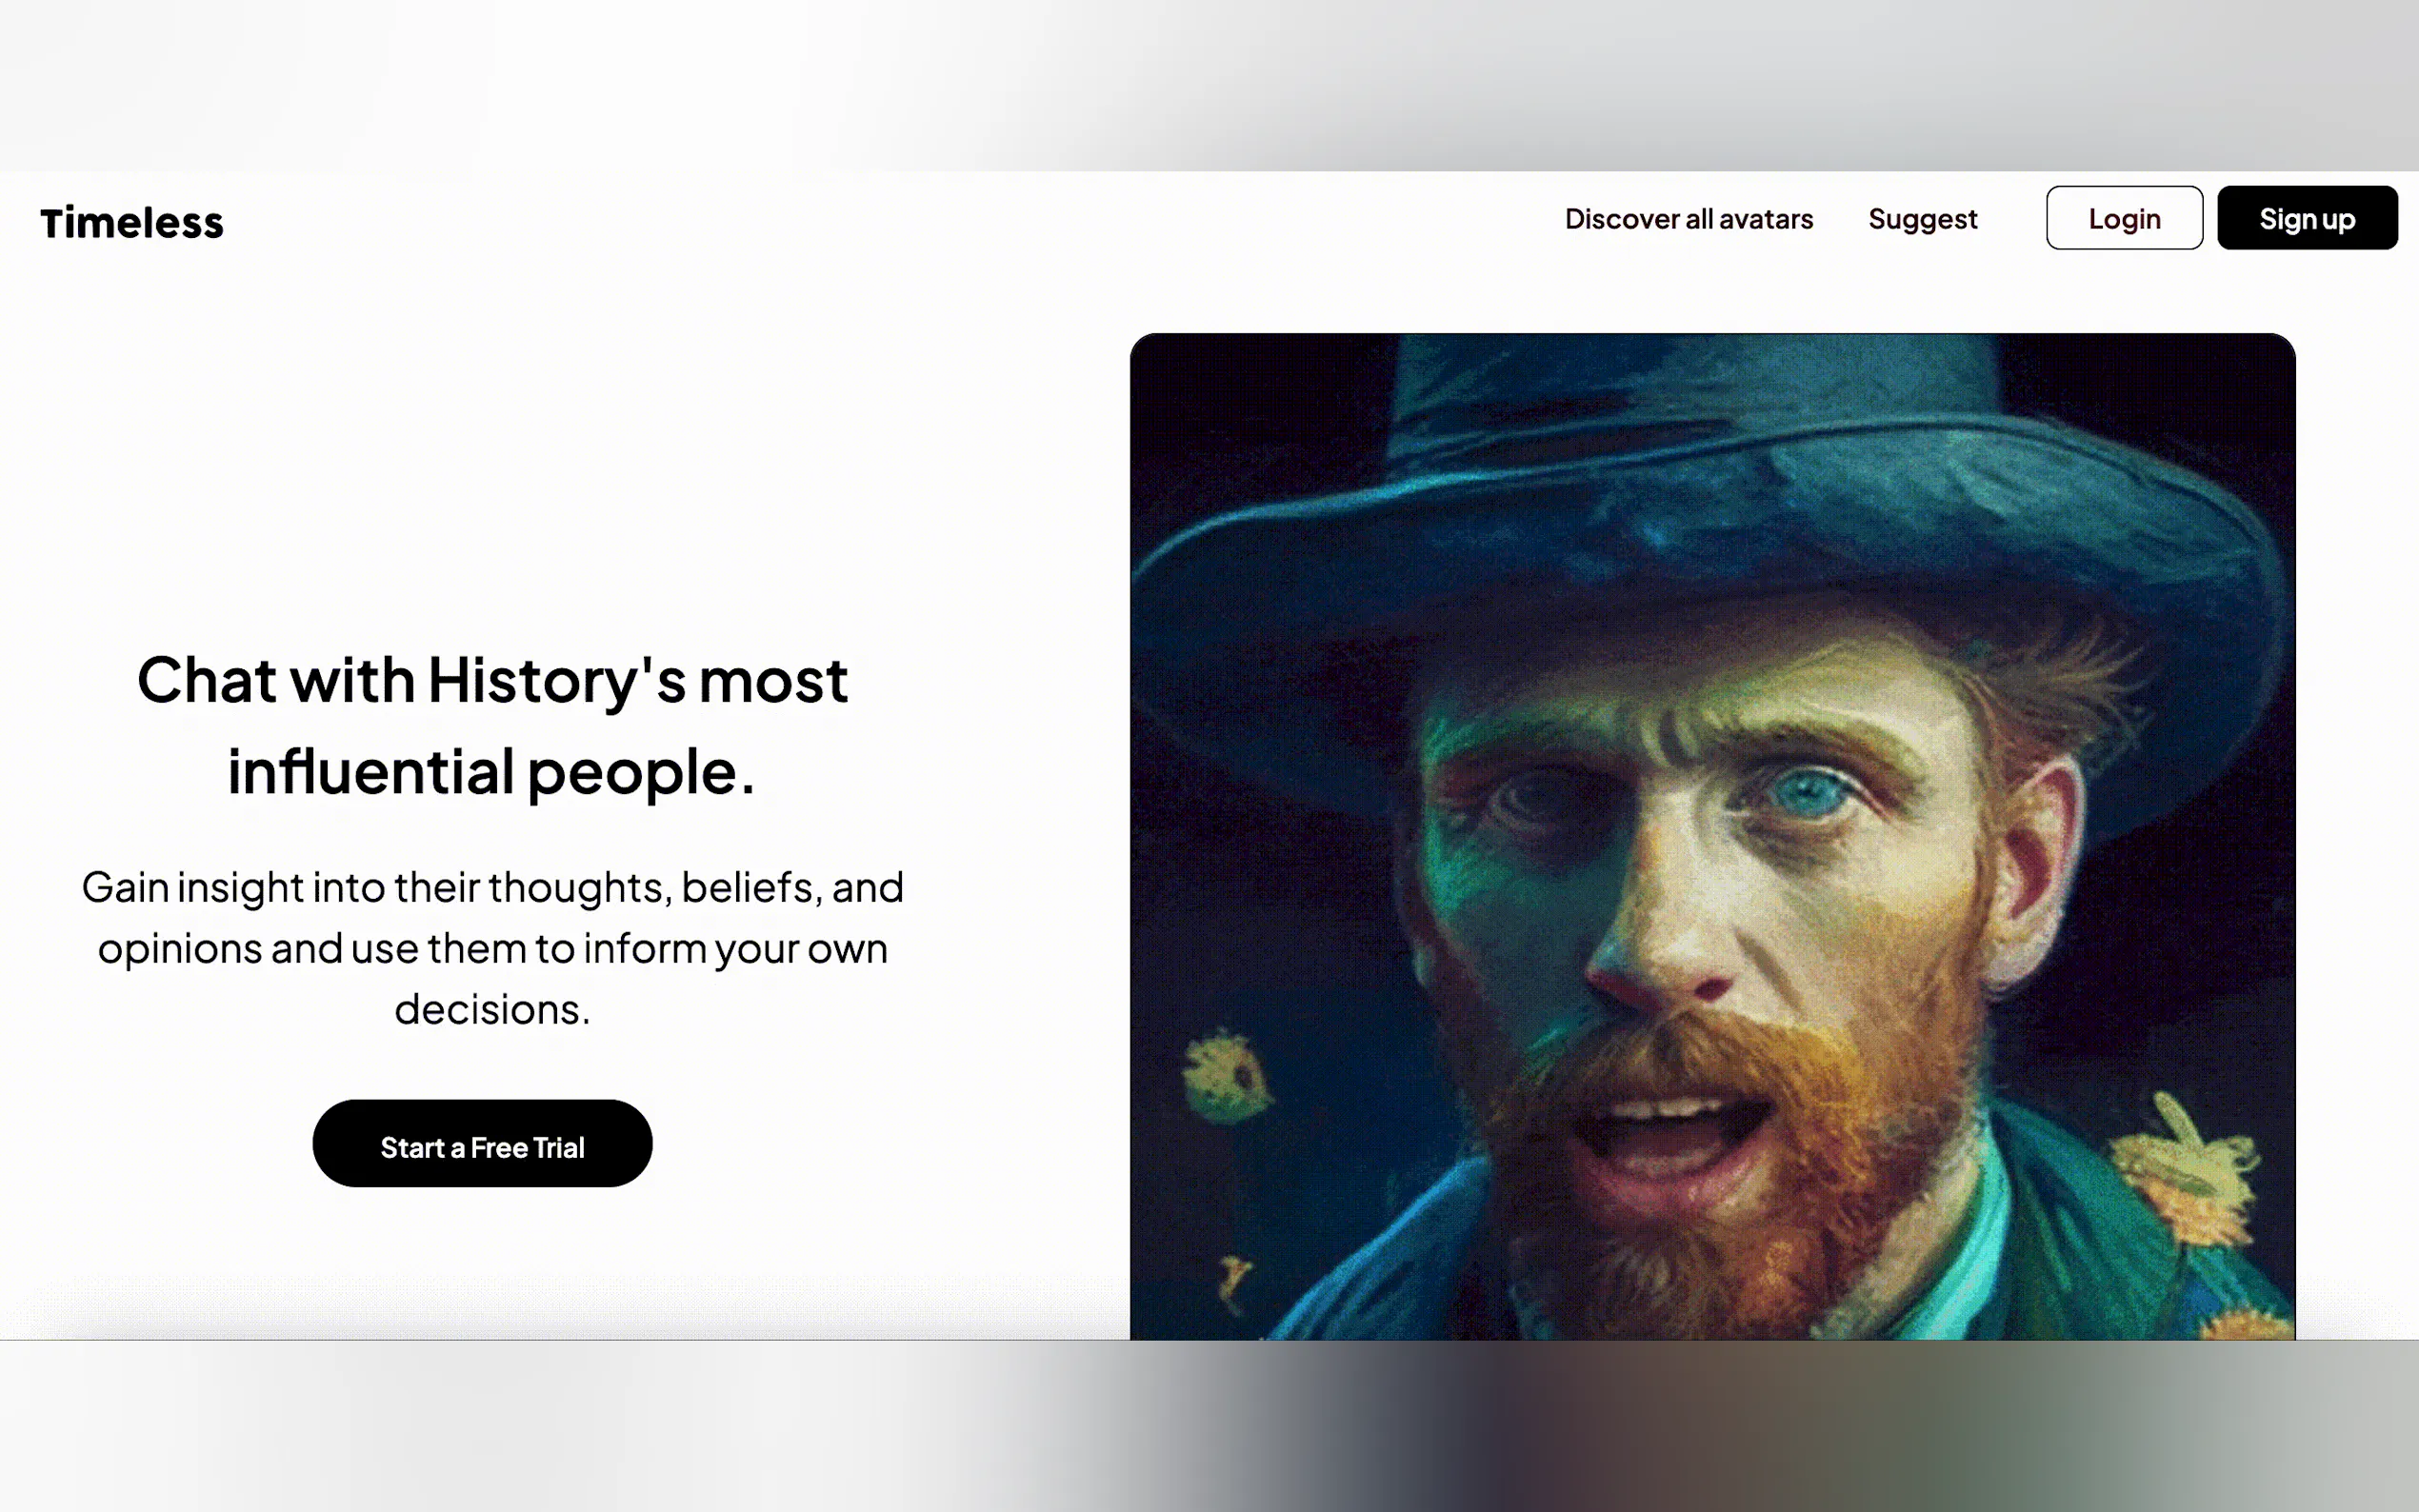Click the Timeless logo
Screen dimensions: 2419x1512
point(132,222)
